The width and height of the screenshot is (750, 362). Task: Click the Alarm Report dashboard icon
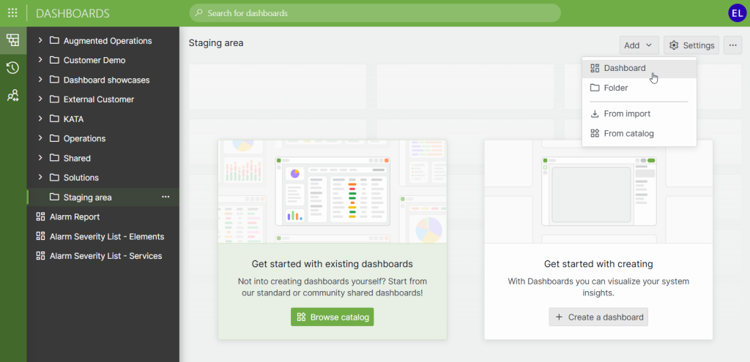point(40,217)
